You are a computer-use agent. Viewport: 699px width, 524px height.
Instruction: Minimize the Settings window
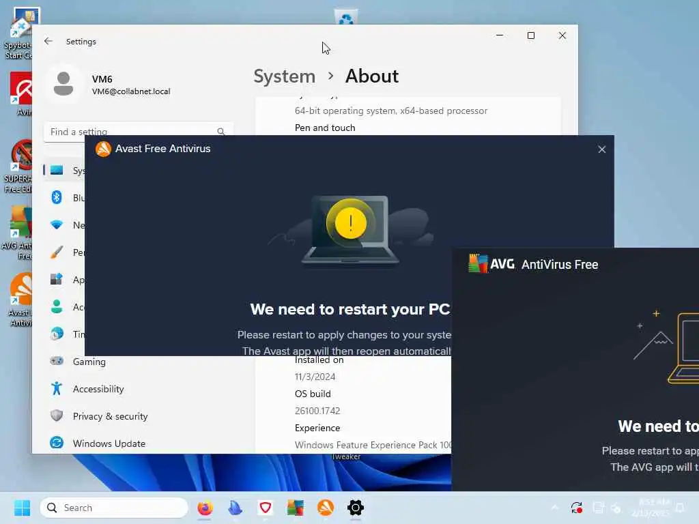pyautogui.click(x=500, y=35)
